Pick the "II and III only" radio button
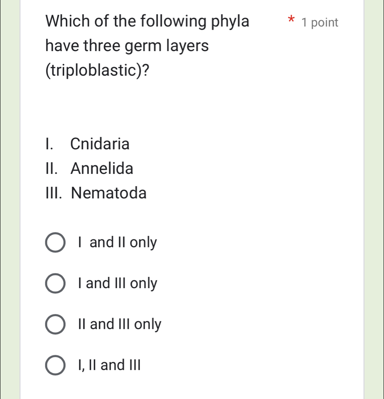The image size is (384, 399). click(x=55, y=325)
